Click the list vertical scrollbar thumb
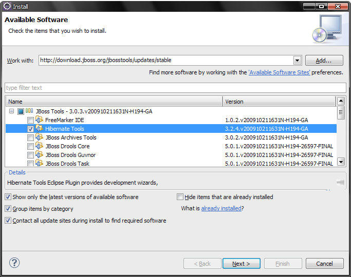This screenshot has width=351, height=277. [341, 112]
